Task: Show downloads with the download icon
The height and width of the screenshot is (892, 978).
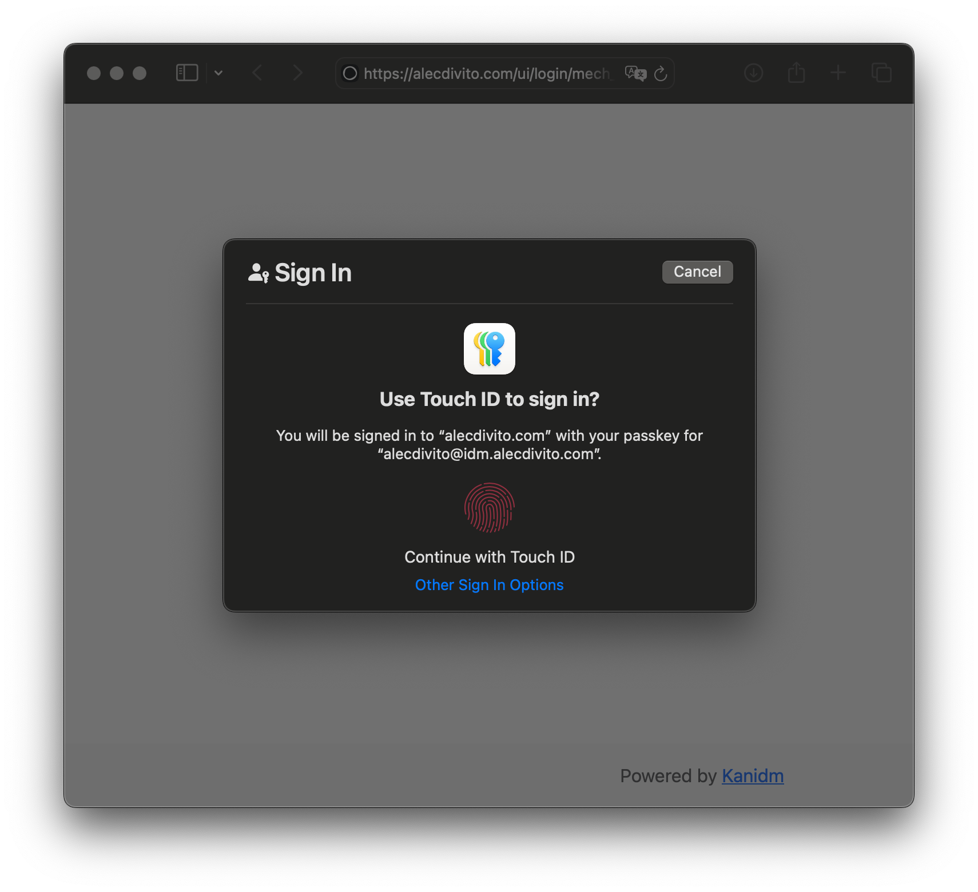Action: [x=754, y=73]
